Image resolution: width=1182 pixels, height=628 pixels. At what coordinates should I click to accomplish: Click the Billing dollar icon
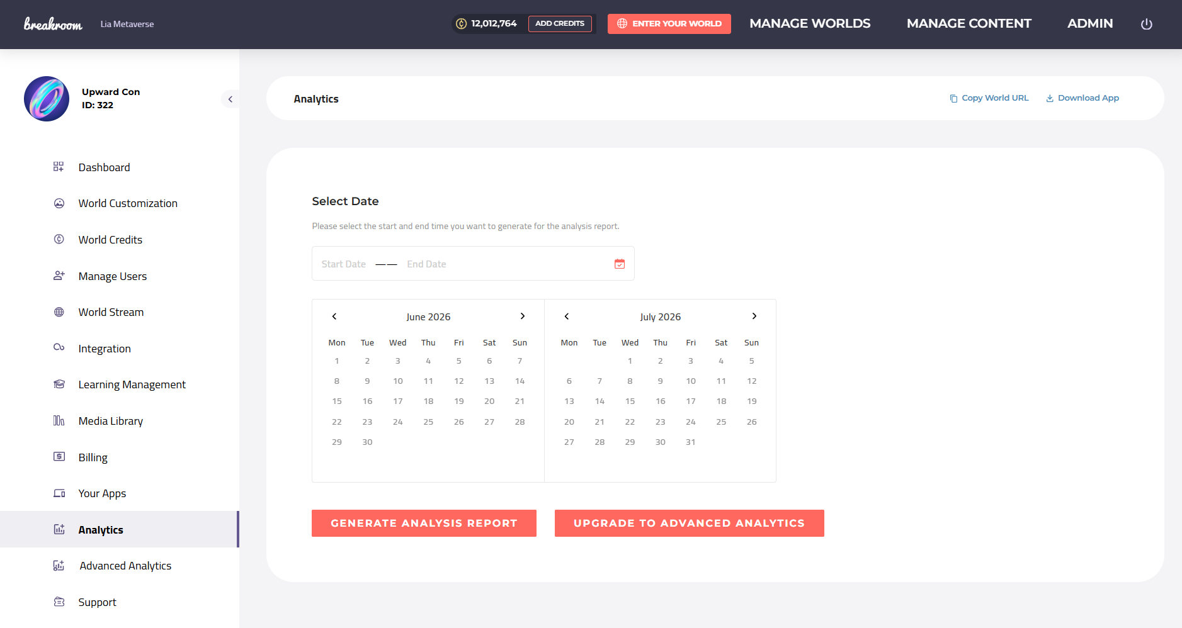coord(59,456)
